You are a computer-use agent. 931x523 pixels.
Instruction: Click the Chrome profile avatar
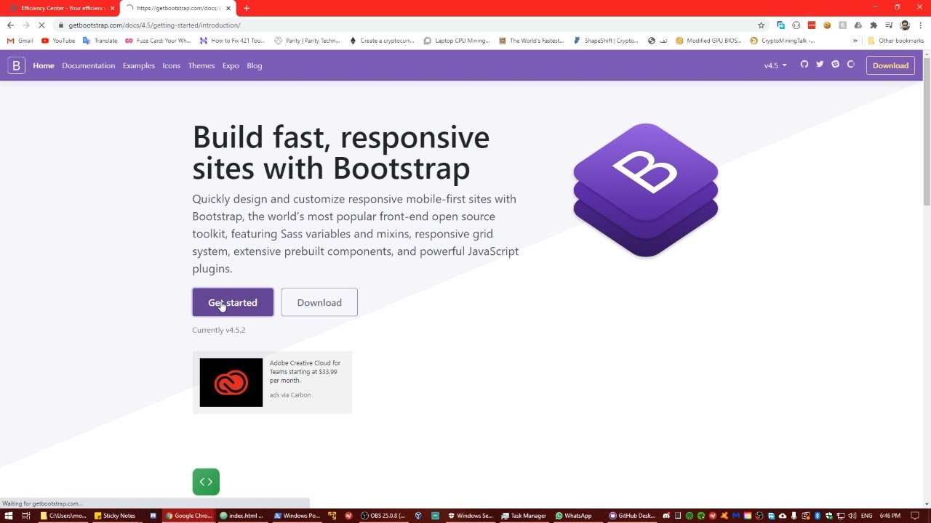(905, 25)
